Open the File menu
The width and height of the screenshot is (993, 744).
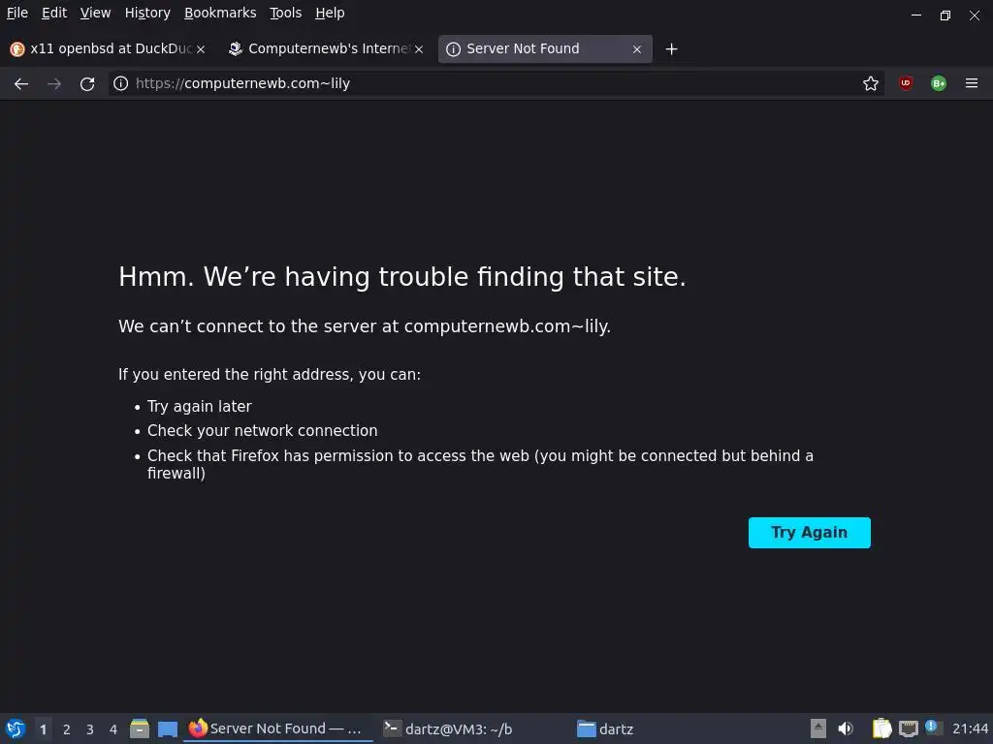point(17,13)
